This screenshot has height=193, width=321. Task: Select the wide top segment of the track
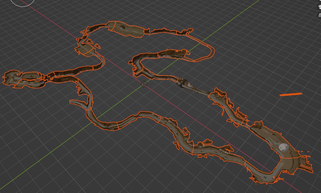click(125, 29)
